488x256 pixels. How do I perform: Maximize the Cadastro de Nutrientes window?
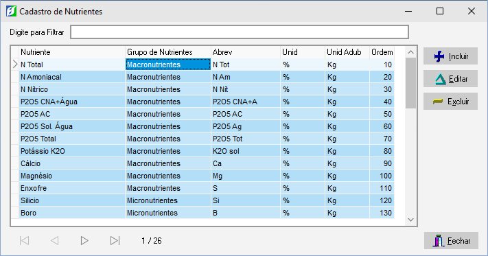[x=440, y=11]
